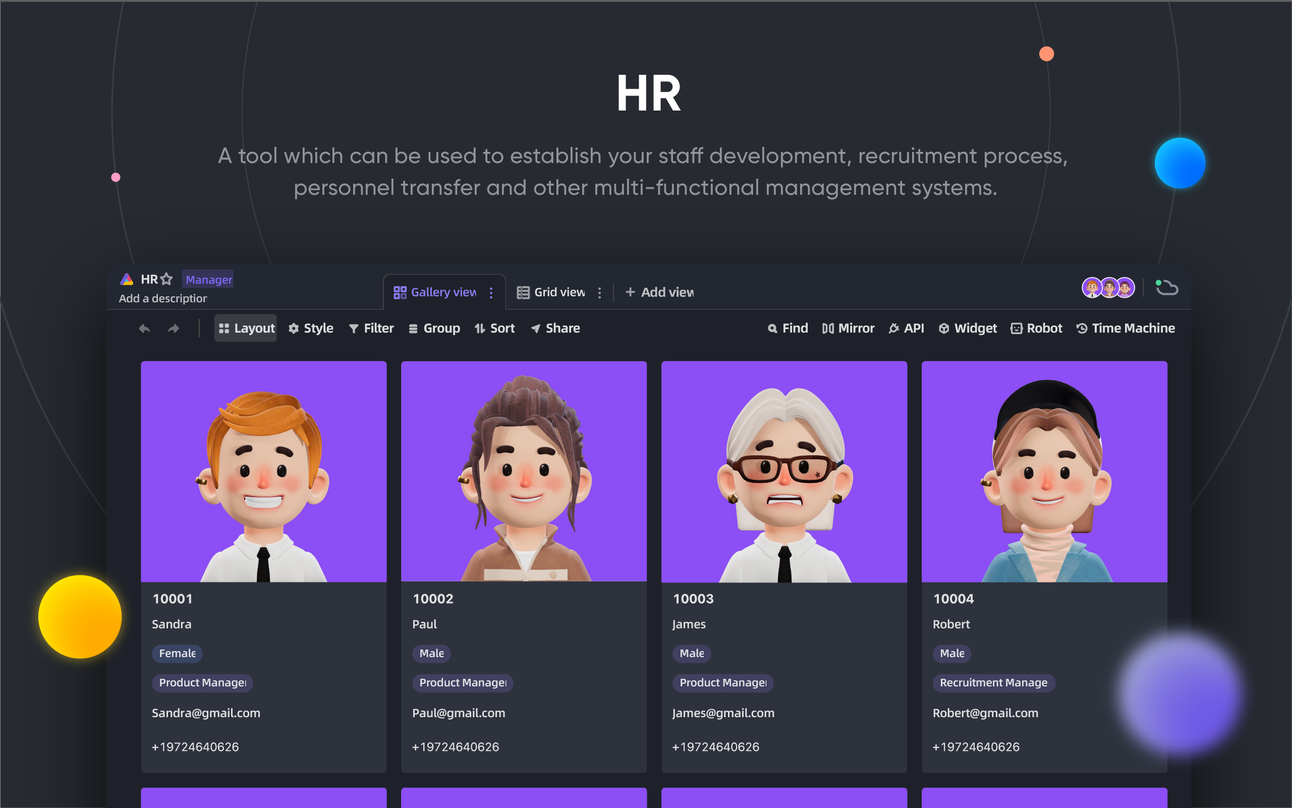Select the Layout option in the toolbar
Screen dimensions: 1292x808
coord(245,328)
